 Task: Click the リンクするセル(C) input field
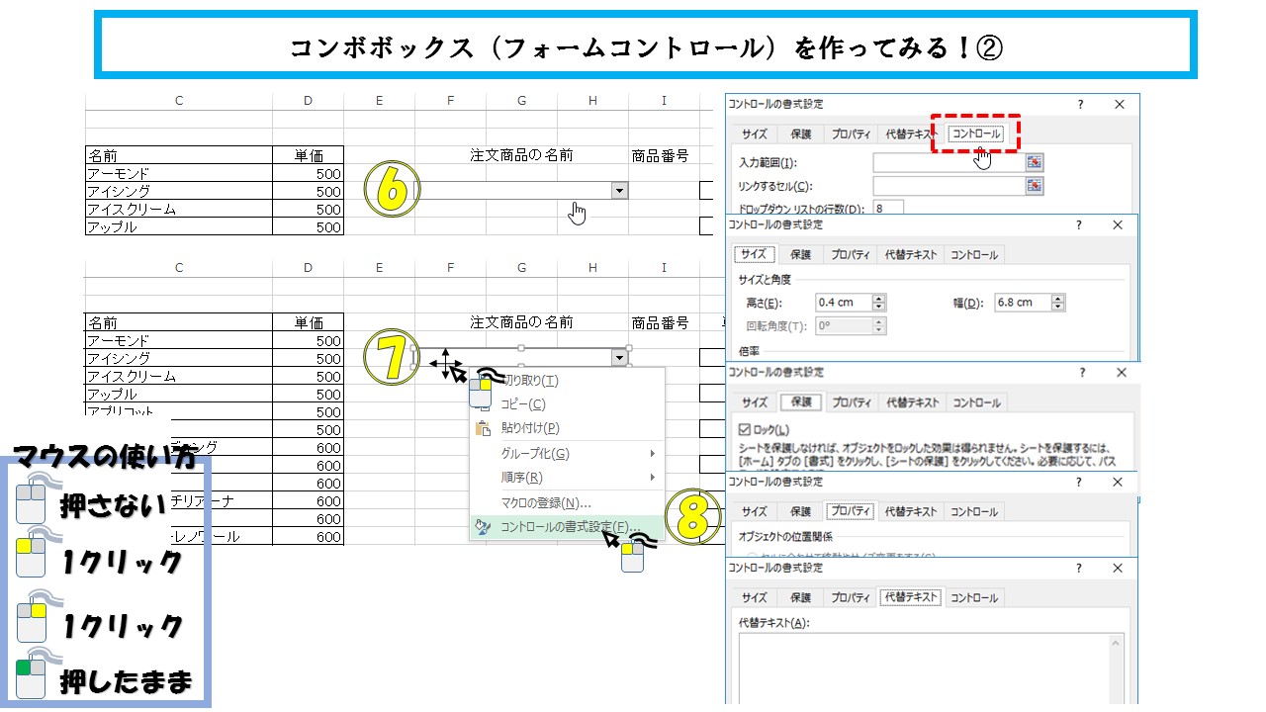[x=949, y=185]
